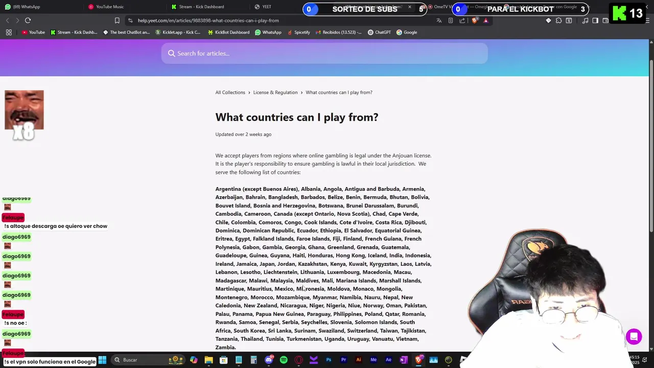The height and width of the screenshot is (368, 654).
Task: Open WhatsApp bookmark in bookmarks bar
Action: 268,32
